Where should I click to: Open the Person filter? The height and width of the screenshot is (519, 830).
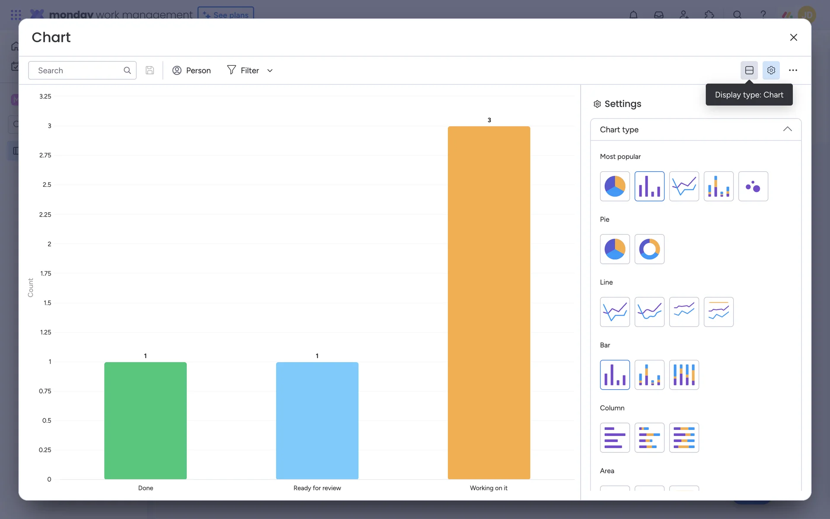pyautogui.click(x=192, y=70)
